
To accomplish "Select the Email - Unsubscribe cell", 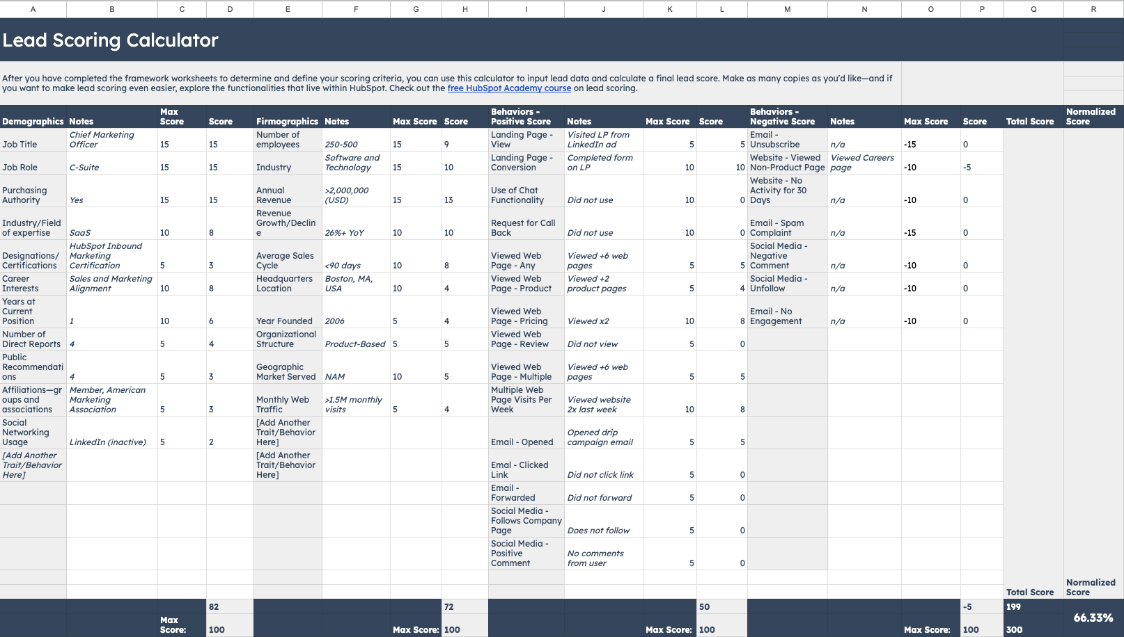I will point(776,139).
